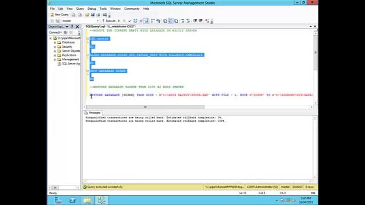Click Uncomment selected lines icon

coord(188,20)
